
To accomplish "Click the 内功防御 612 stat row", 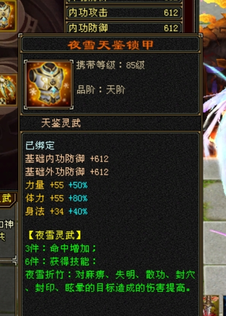I will pos(124,28).
